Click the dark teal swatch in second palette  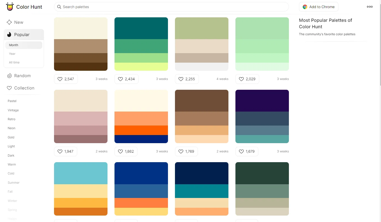point(141,28)
